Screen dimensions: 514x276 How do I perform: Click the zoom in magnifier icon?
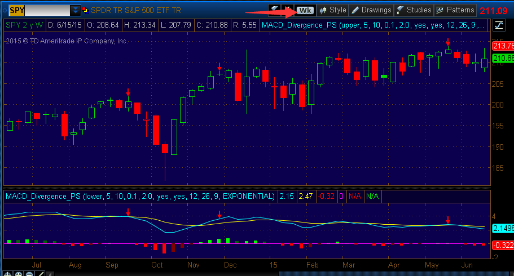tap(19, 274)
